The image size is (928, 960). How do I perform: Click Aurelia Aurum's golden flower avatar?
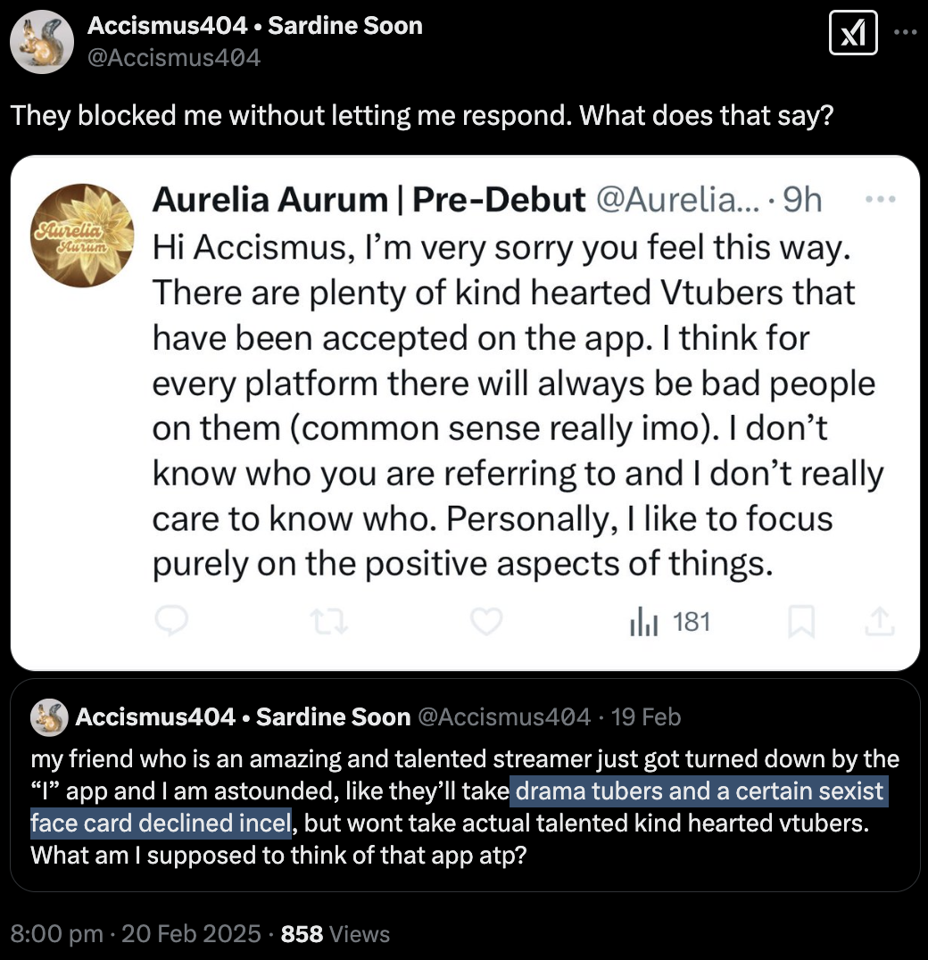pos(82,236)
